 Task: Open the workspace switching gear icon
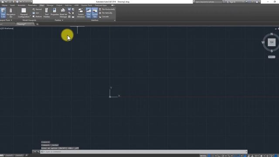[262, 156]
